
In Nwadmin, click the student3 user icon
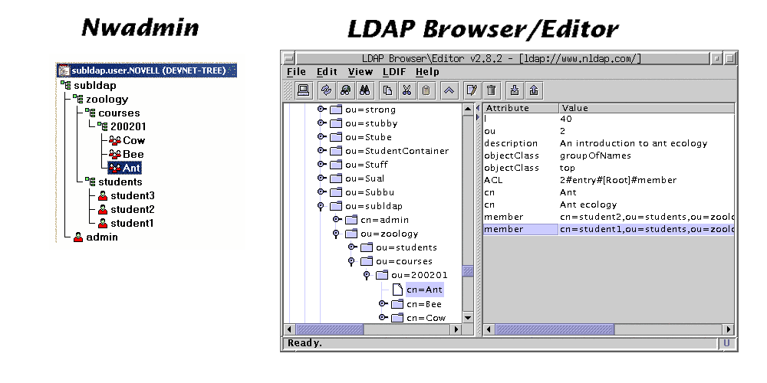(x=103, y=196)
